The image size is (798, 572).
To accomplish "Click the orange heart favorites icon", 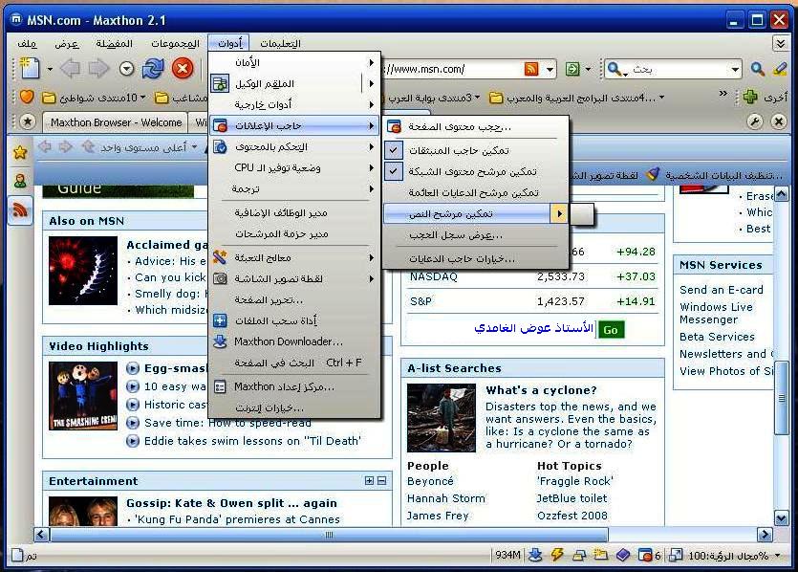I will tap(27, 97).
